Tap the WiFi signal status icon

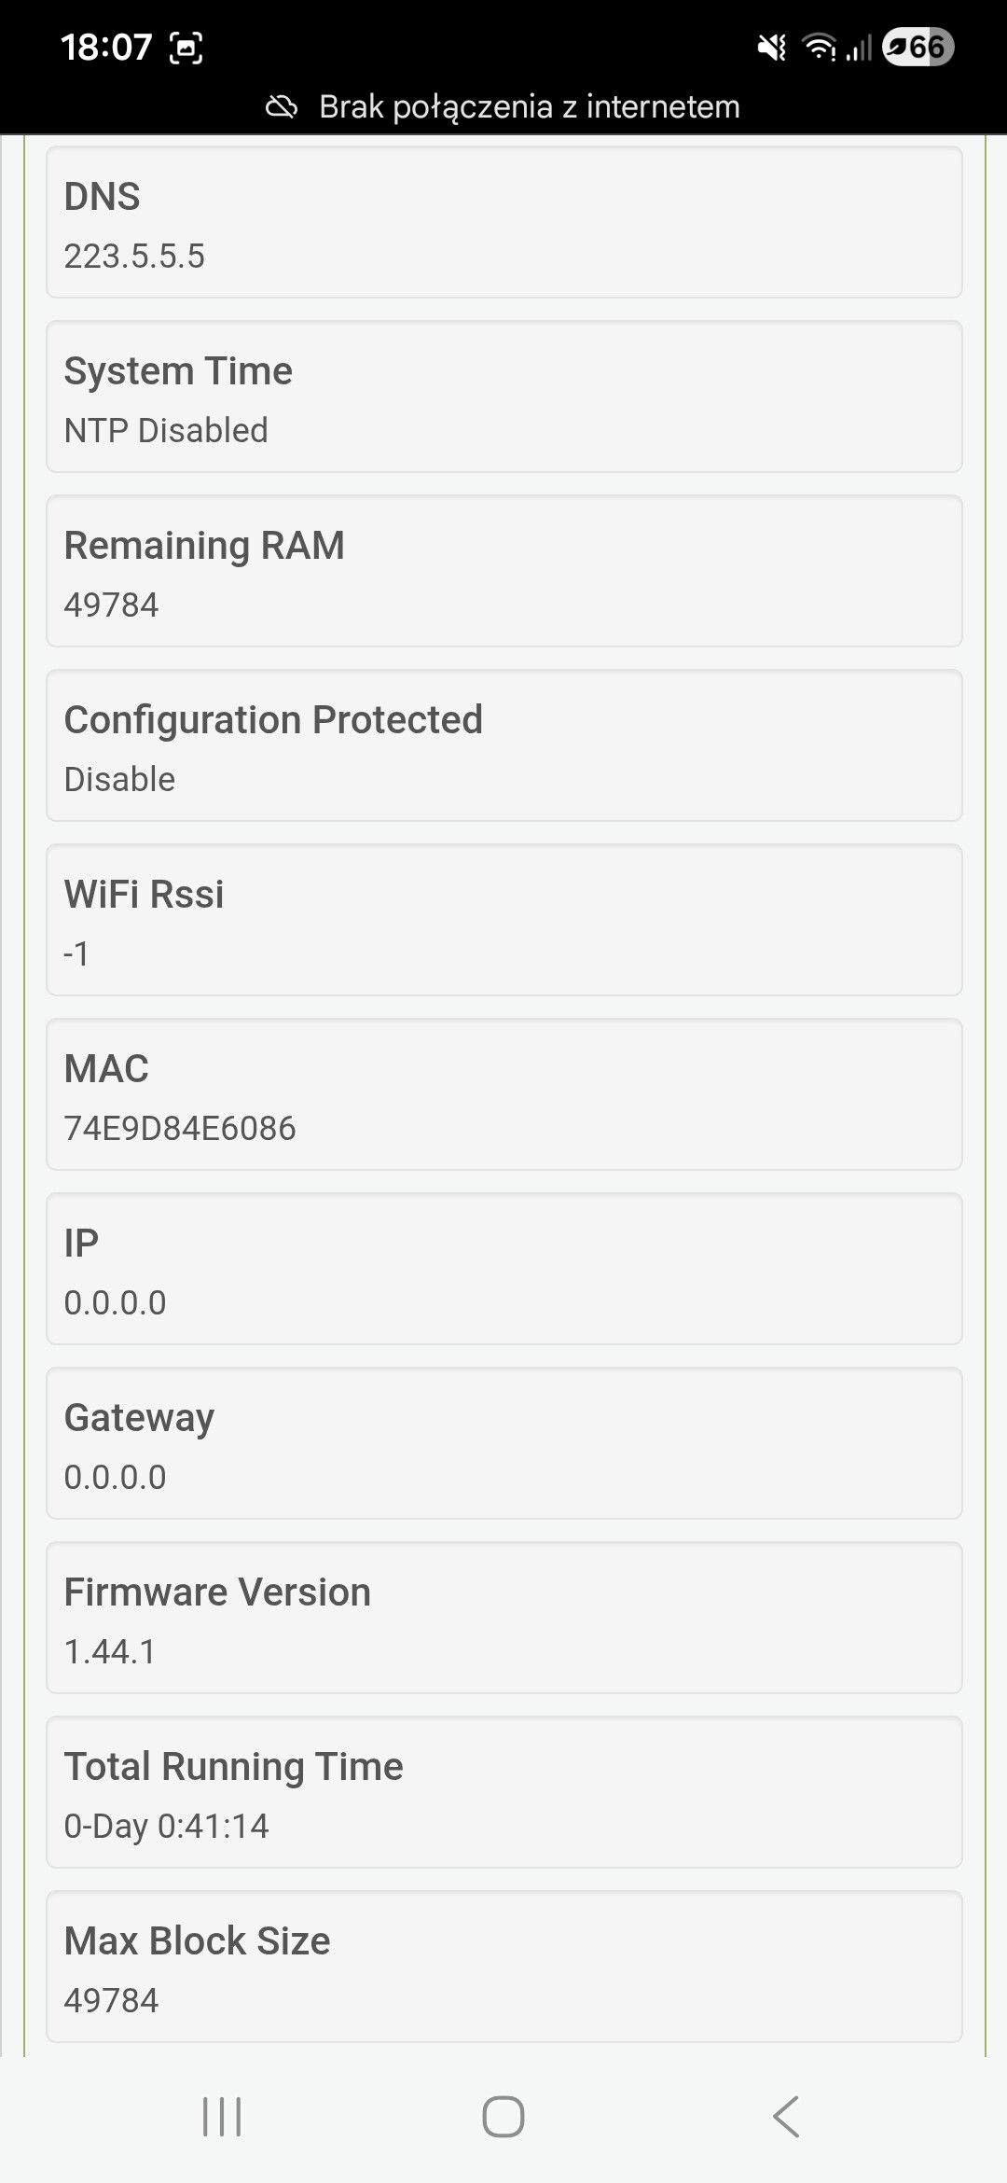click(x=820, y=47)
